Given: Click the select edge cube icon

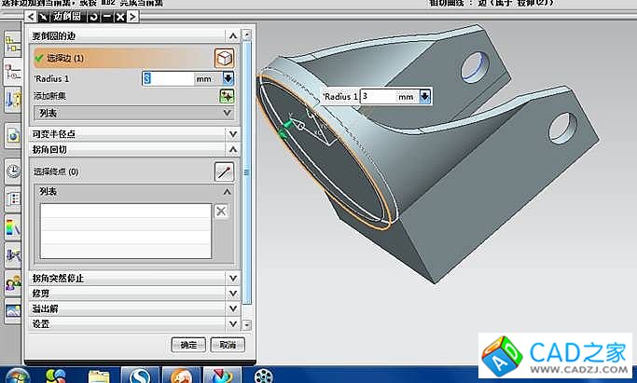Looking at the screenshot, I should tap(224, 58).
